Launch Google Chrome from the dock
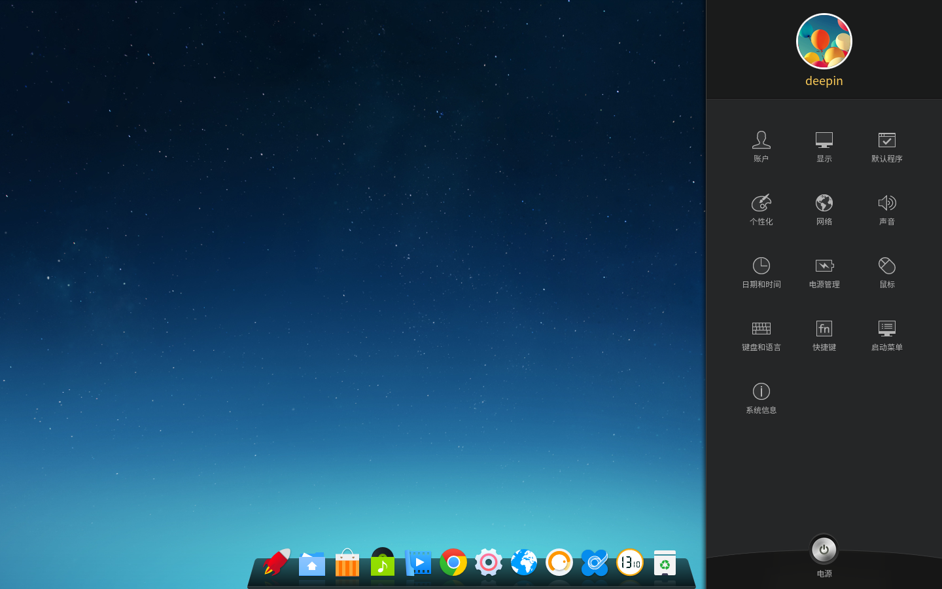Screen dimensions: 942x589 point(453,562)
